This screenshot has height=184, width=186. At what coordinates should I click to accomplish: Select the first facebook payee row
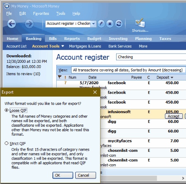coord(117,83)
